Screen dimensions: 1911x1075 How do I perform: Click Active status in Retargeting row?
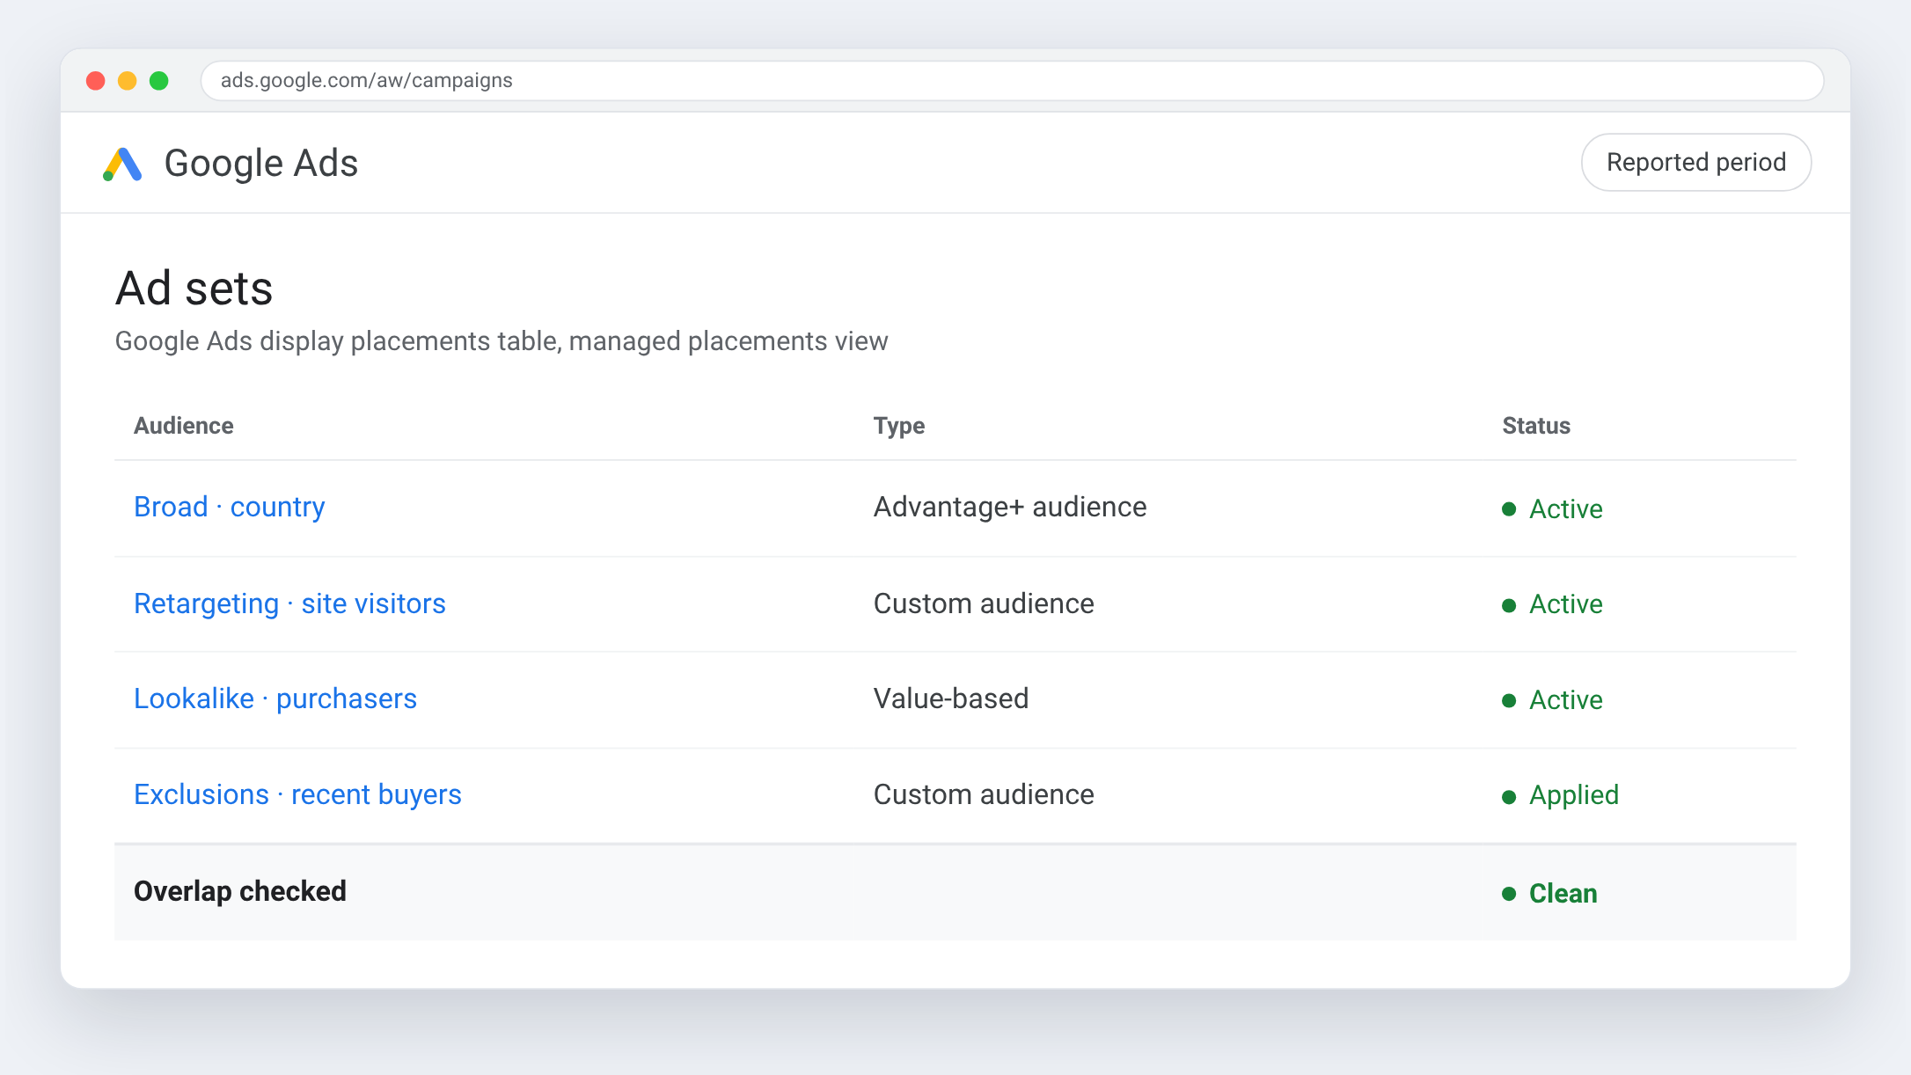pyautogui.click(x=1552, y=604)
